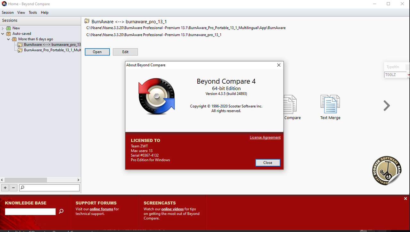Open the Tools menu

[x=33, y=12]
